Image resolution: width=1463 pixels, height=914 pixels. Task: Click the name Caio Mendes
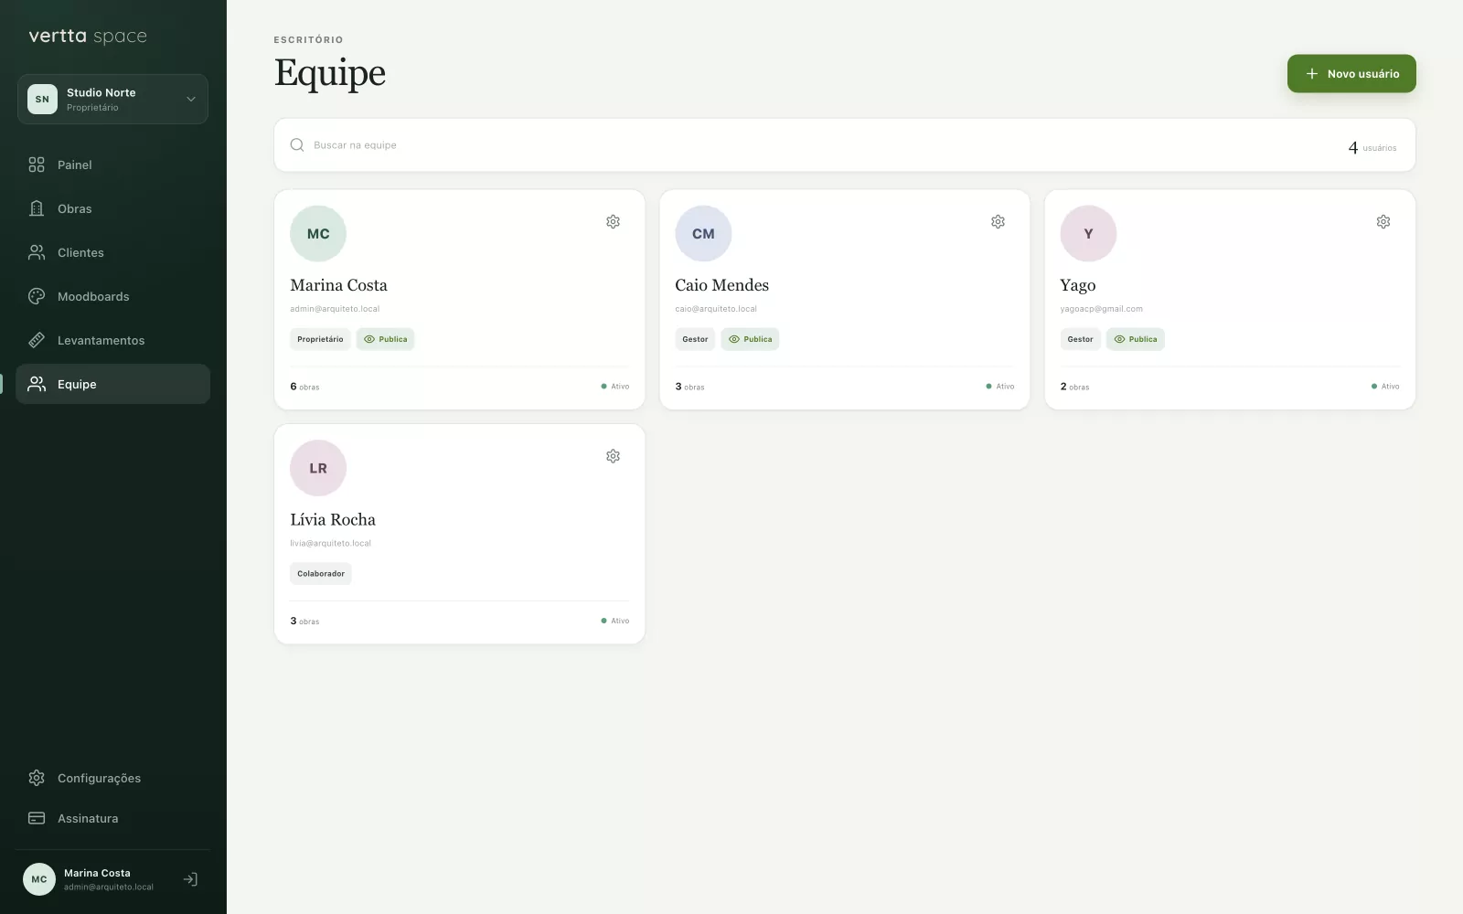(x=721, y=285)
